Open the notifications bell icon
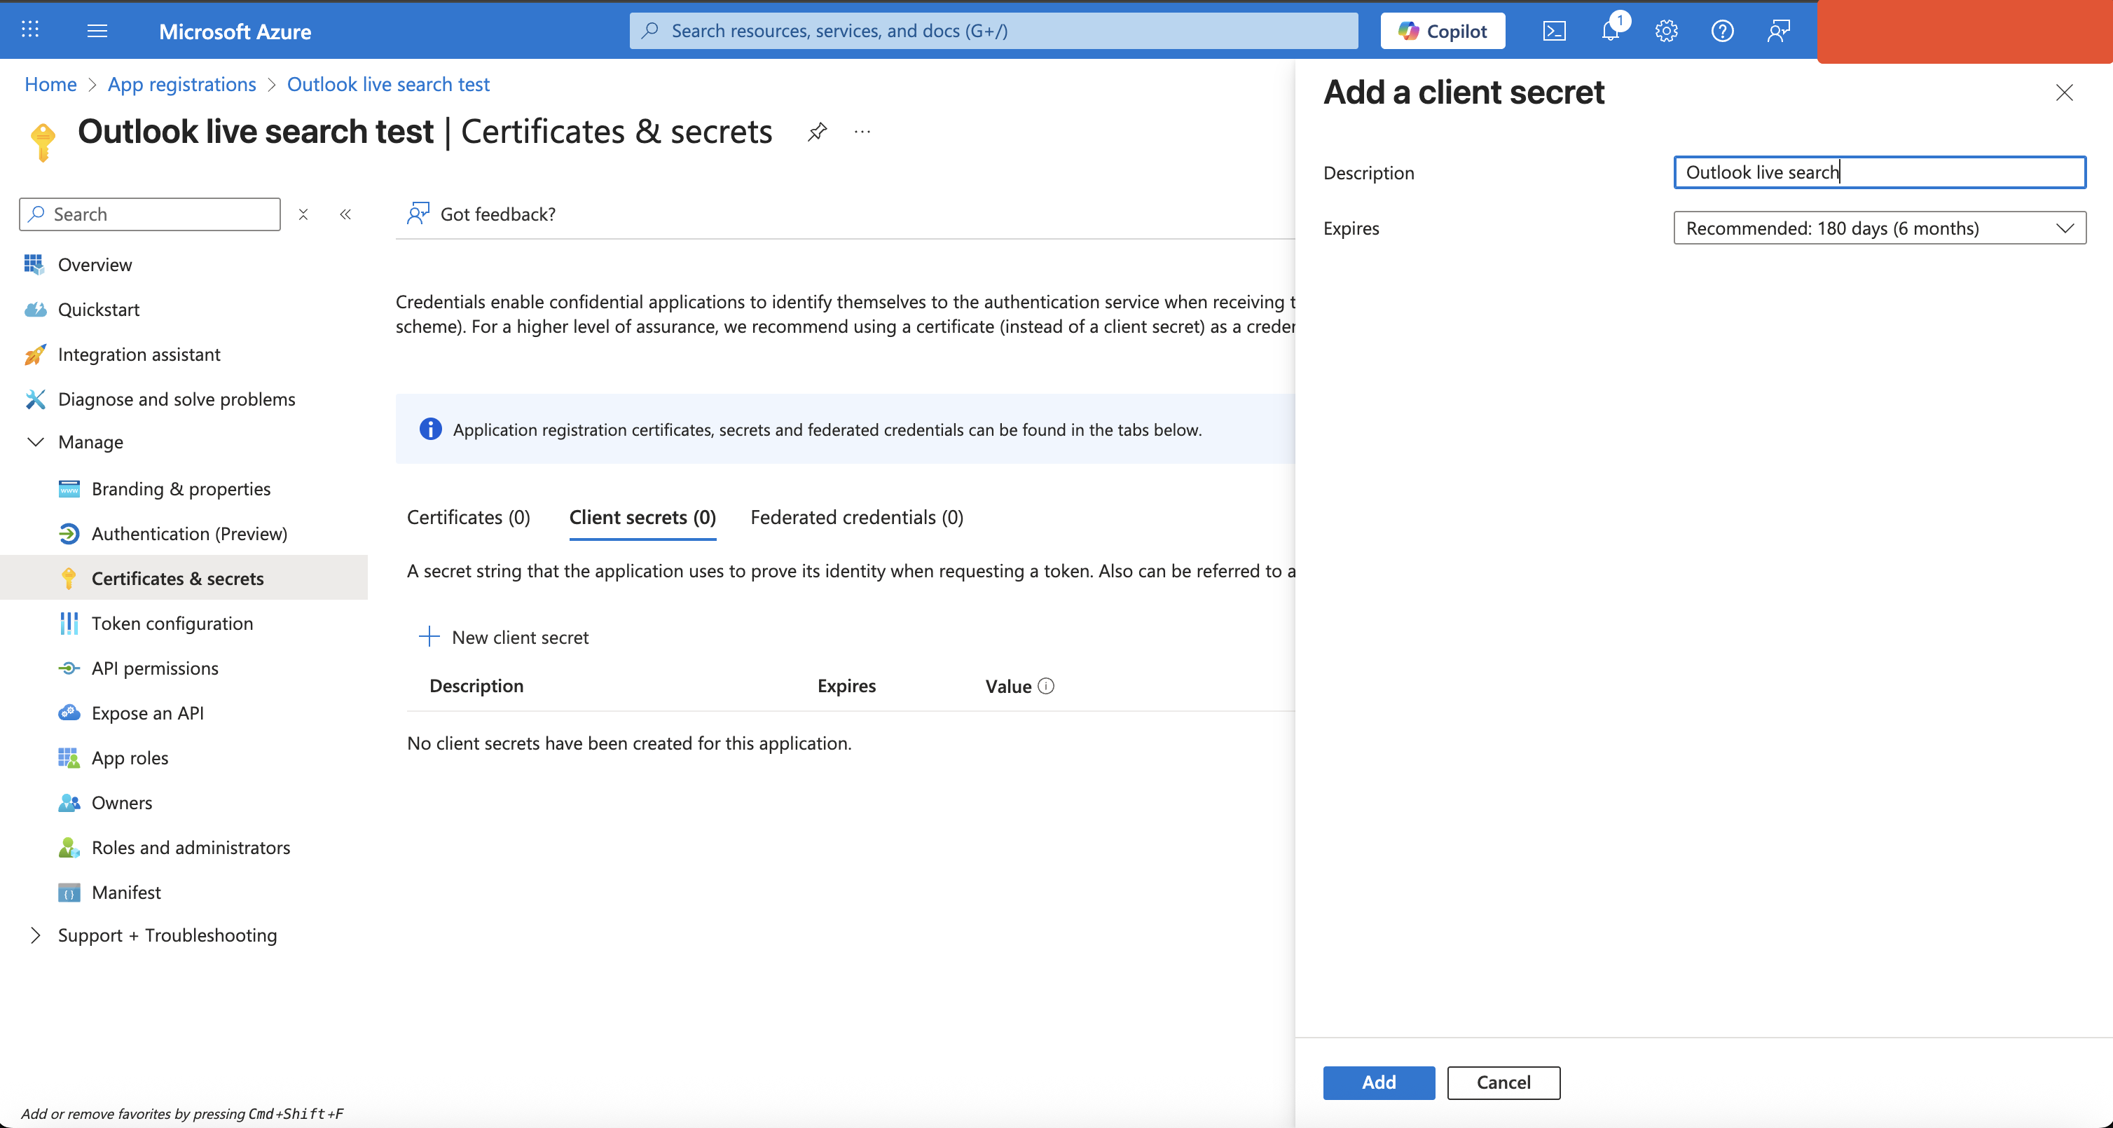The height and width of the screenshot is (1128, 2113). coord(1610,31)
